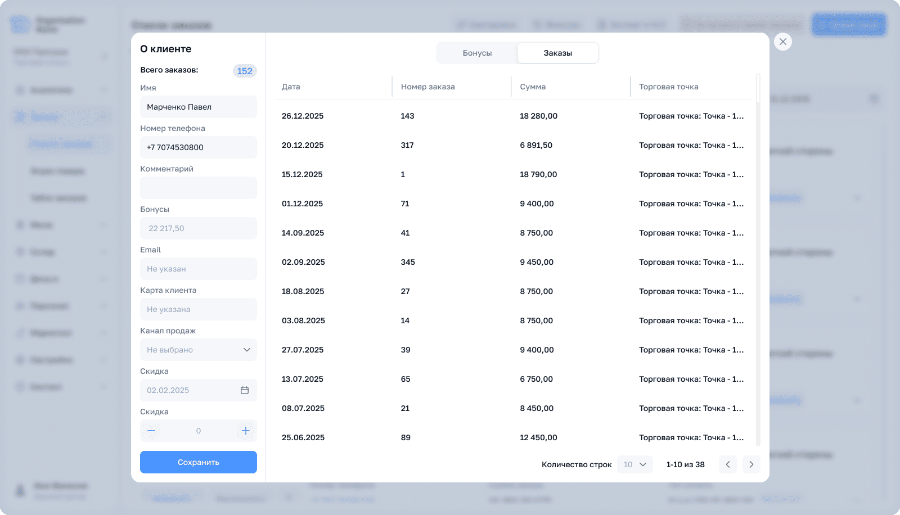Close the client info dialog
The width and height of the screenshot is (900, 515).
pos(782,42)
